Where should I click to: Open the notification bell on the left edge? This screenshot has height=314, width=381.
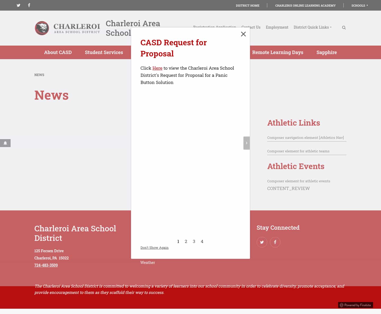[5, 143]
